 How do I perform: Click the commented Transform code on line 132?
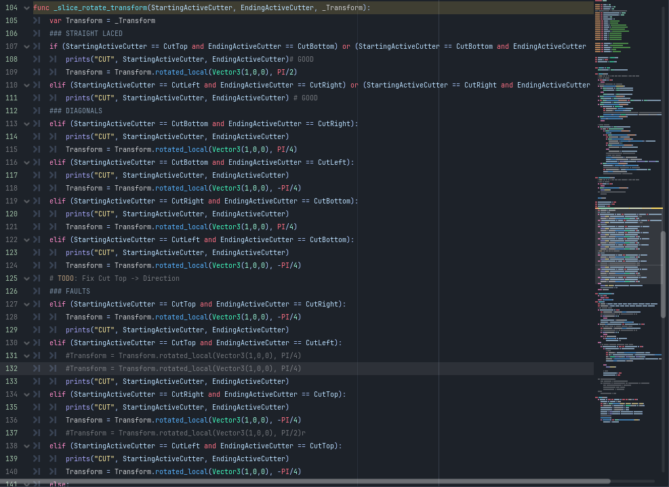point(183,368)
